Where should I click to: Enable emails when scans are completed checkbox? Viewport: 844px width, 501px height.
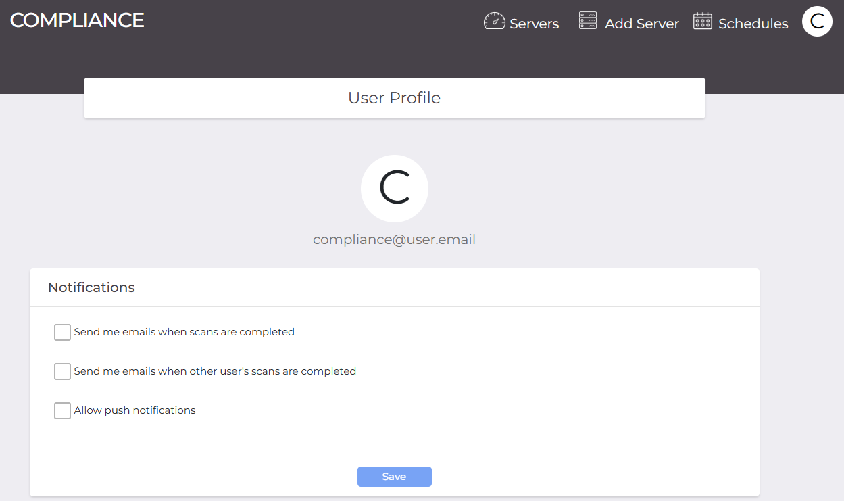point(62,332)
